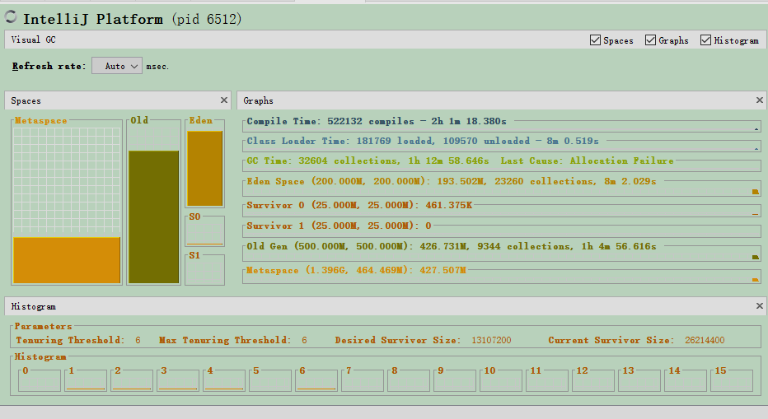The image size is (768, 419).
Task: Click the S1 survivor space box
Action: 204,270
